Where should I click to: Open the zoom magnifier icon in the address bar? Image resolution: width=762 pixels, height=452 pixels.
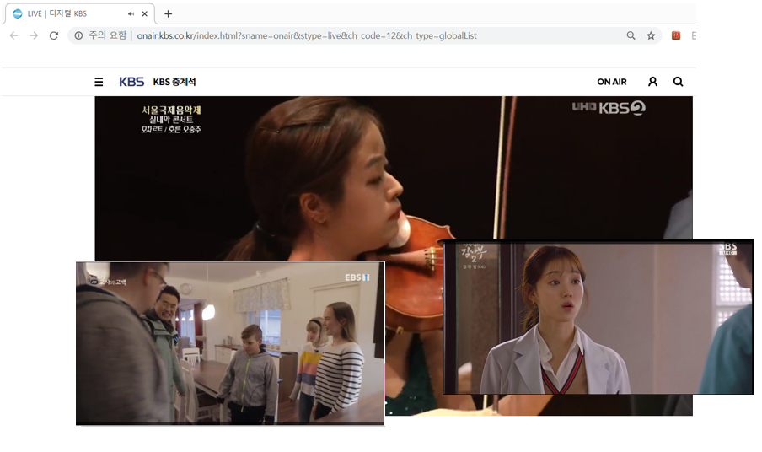(x=631, y=35)
